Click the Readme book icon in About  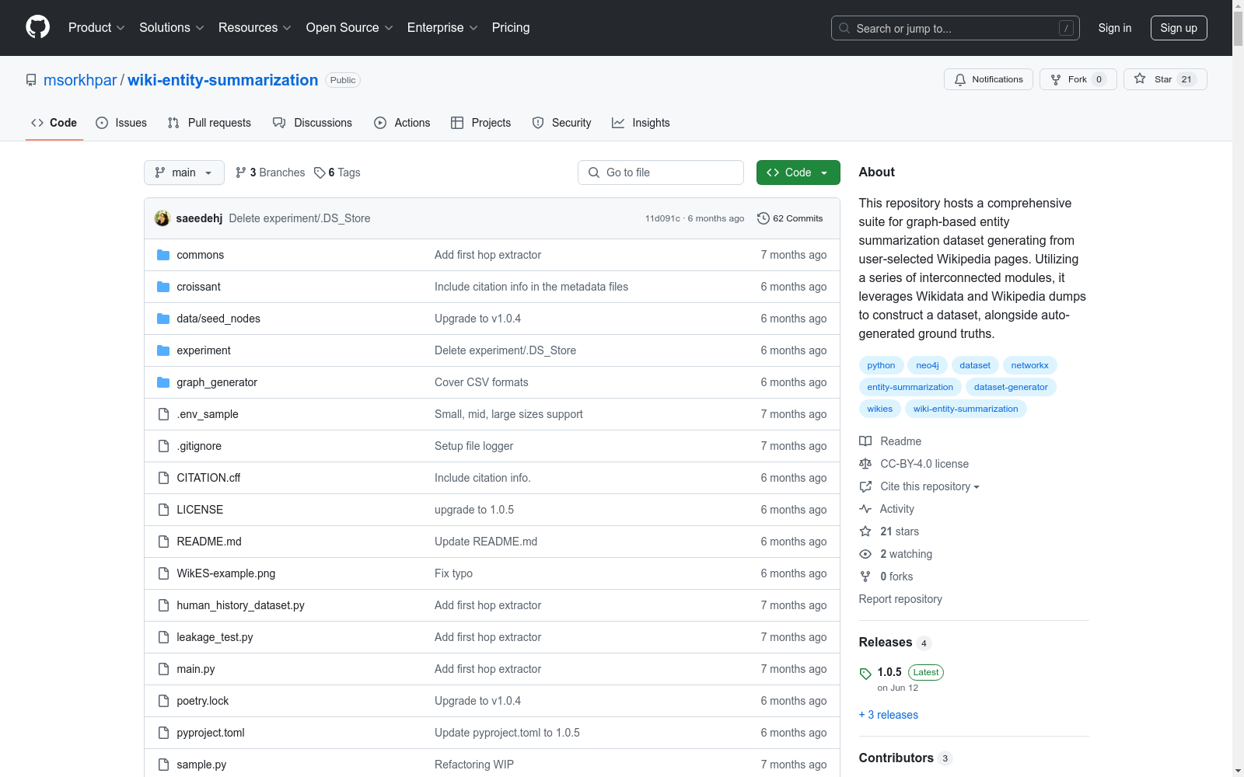(865, 441)
